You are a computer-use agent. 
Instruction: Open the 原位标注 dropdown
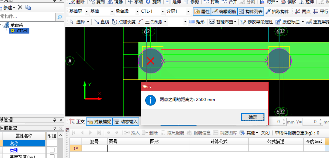[303, 22]
